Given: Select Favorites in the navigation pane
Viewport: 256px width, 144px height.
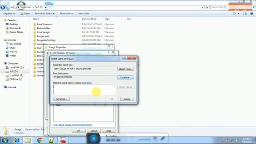Looking at the screenshot, I should pyautogui.click(x=12, y=20).
